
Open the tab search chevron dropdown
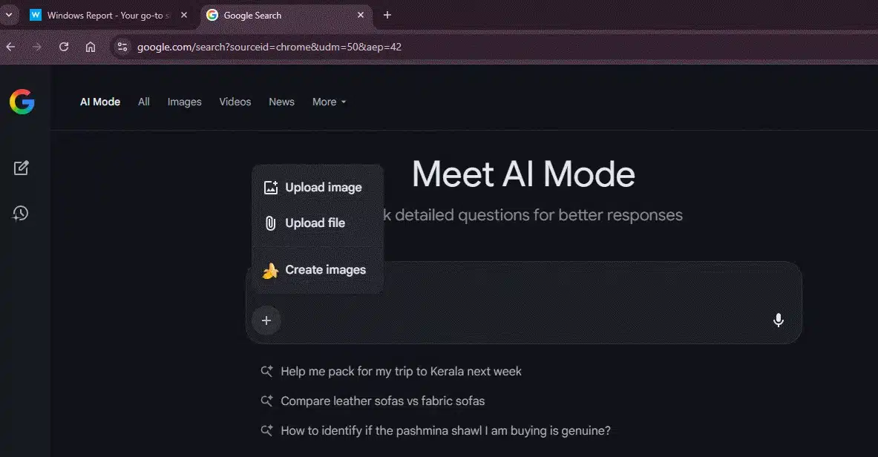(9, 15)
